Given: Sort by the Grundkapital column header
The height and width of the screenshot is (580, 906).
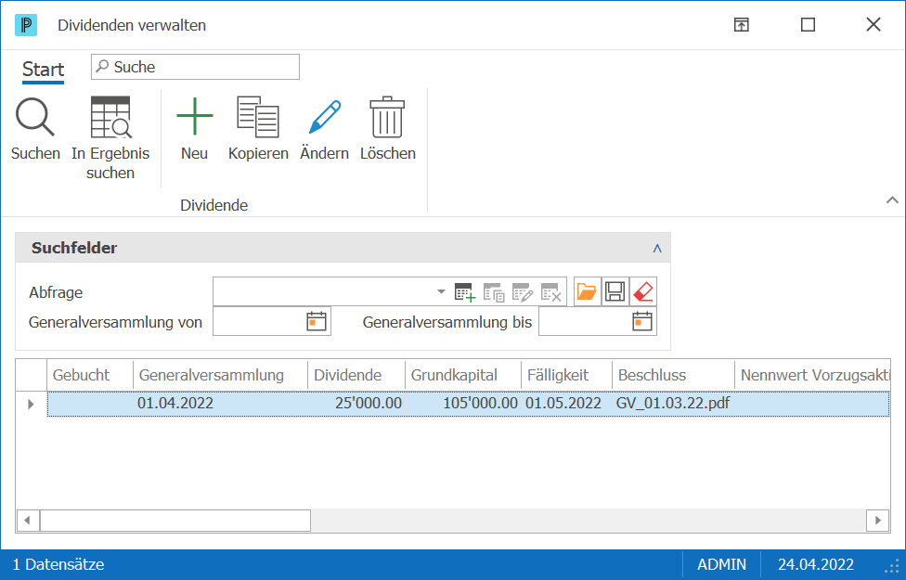Looking at the screenshot, I should click(x=463, y=376).
